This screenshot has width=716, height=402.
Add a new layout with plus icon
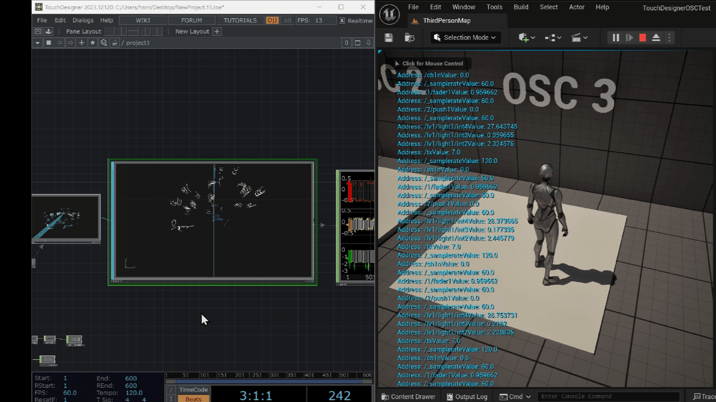[217, 32]
